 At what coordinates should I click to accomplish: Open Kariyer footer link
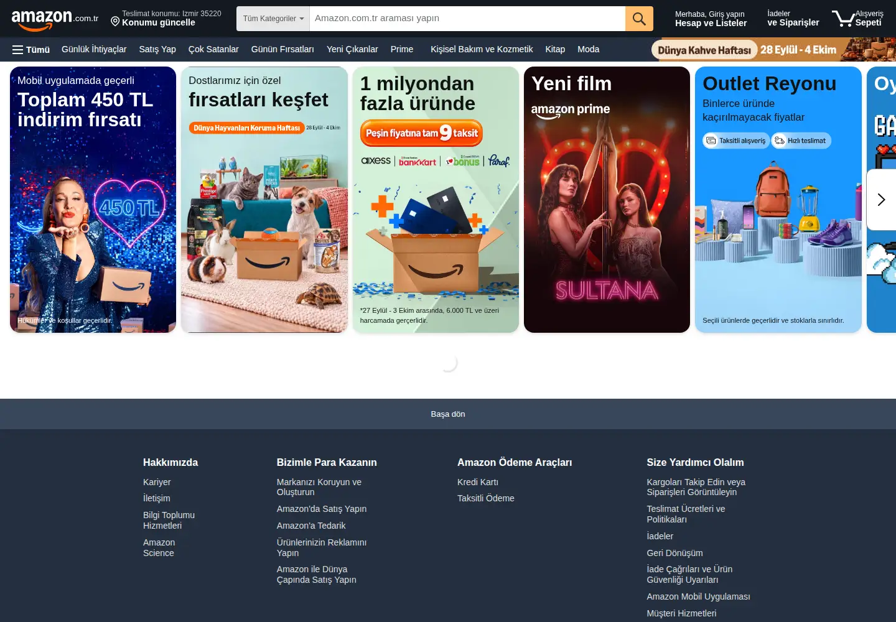[x=157, y=482]
